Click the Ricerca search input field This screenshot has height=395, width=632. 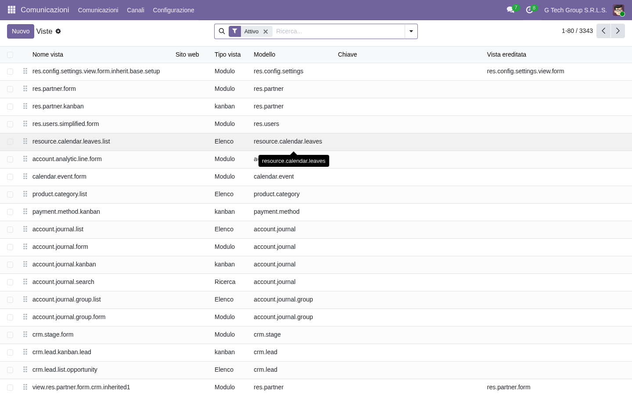(338, 31)
